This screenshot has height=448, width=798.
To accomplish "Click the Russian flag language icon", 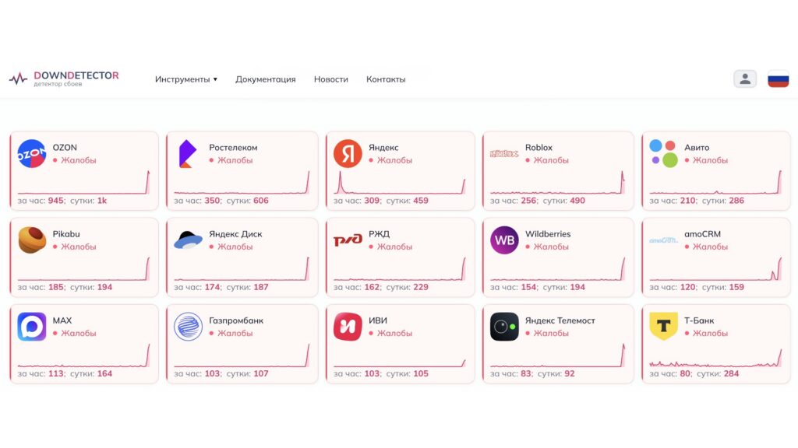I will click(x=779, y=79).
